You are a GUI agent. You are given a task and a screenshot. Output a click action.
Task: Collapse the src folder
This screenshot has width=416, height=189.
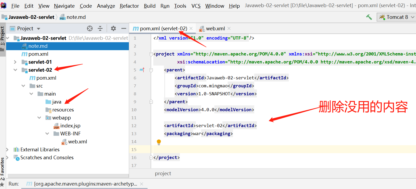23,86
